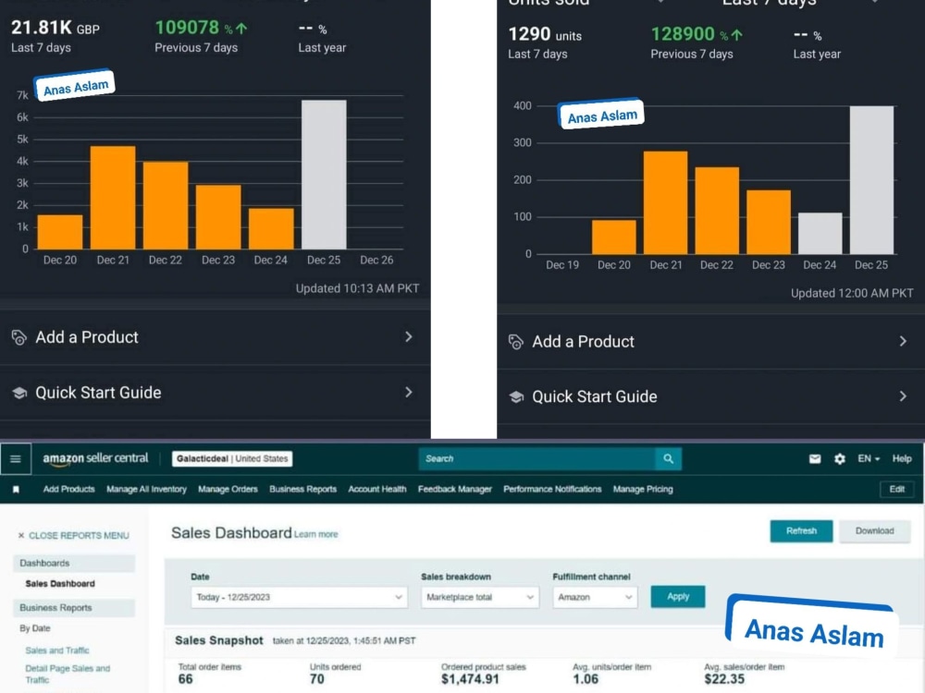Click the Total order items 66 value
This screenshot has height=693, width=925.
[x=185, y=679]
